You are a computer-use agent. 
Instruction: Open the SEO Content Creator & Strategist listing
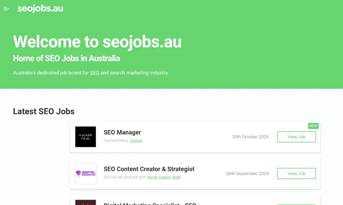tap(149, 169)
